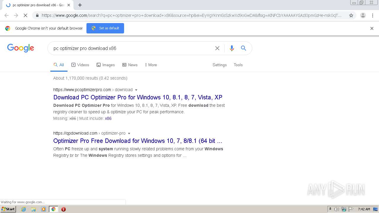Image resolution: width=379 pixels, height=213 pixels.
Task: Click the Must include x86 link
Action: 108,118
